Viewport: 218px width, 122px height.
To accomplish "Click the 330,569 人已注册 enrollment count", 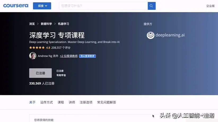I will 42,83.
